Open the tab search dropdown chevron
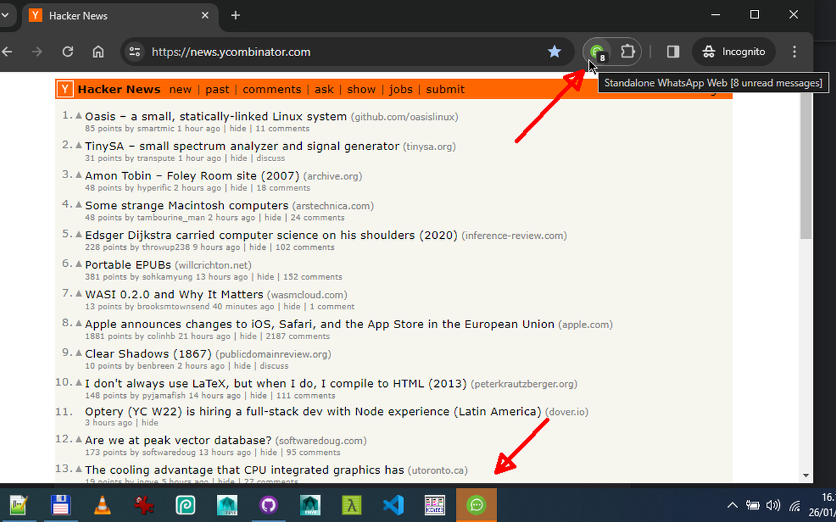Image resolution: width=836 pixels, height=522 pixels. (x=5, y=15)
